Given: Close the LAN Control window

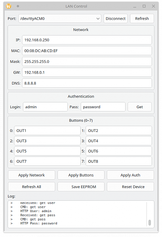Looking at the screenshot, I should pos(153,6).
